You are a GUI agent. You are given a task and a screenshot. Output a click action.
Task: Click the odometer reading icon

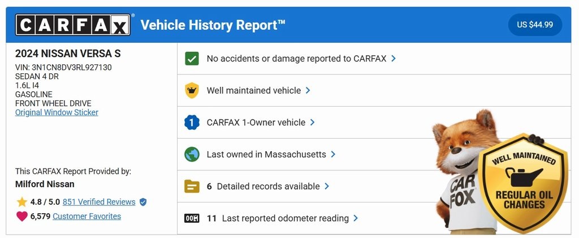[192, 218]
